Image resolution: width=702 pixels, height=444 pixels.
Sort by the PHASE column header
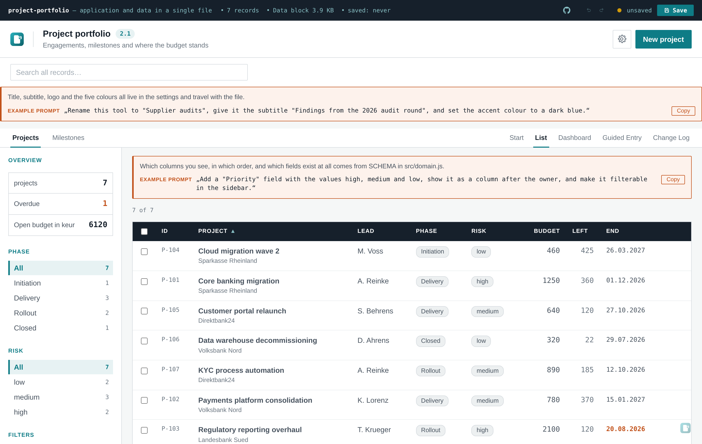[x=426, y=231]
